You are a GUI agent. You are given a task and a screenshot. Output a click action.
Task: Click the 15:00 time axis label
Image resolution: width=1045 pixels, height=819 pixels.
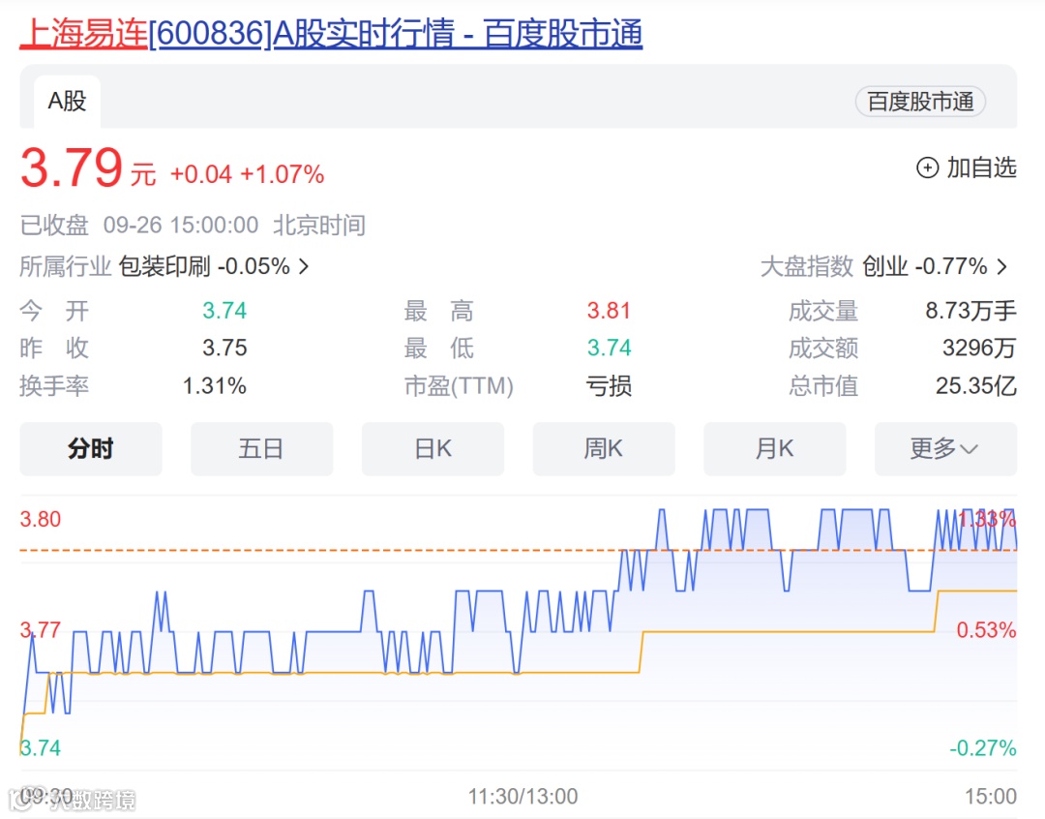991,796
